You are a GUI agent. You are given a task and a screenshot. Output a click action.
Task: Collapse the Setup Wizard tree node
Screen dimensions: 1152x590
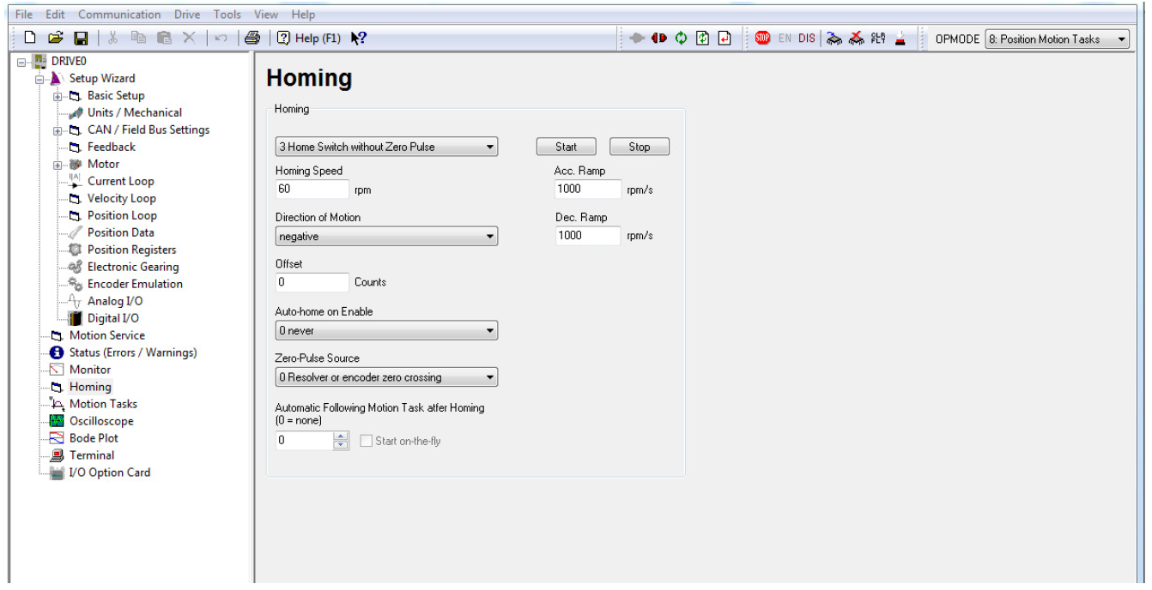pyautogui.click(x=39, y=79)
